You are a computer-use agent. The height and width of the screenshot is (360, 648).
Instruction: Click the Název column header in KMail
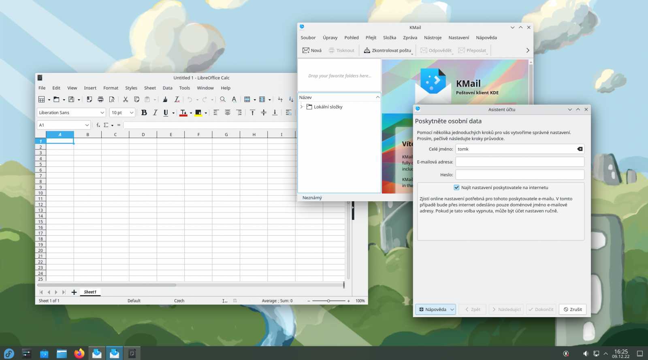pyautogui.click(x=339, y=97)
